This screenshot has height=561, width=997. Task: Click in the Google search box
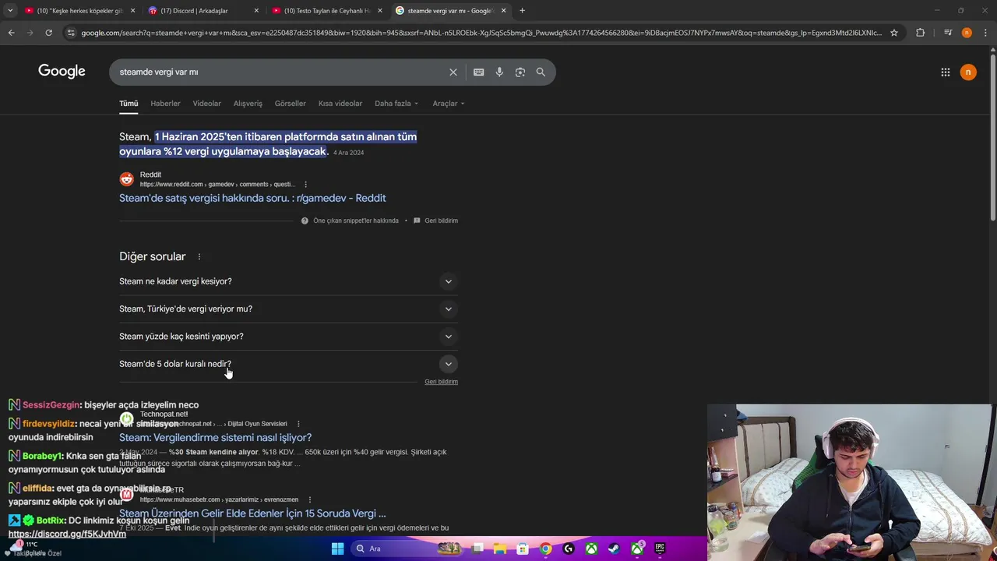(x=280, y=72)
